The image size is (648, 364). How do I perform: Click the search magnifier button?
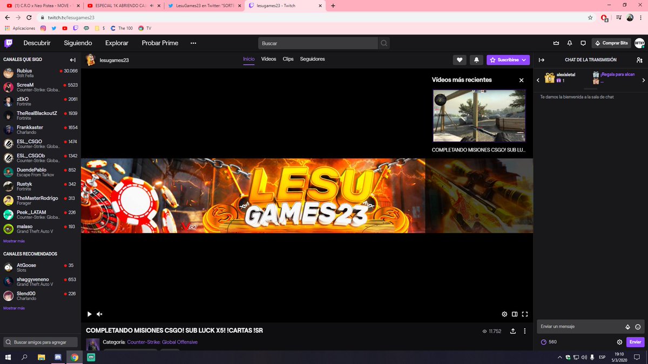point(384,43)
